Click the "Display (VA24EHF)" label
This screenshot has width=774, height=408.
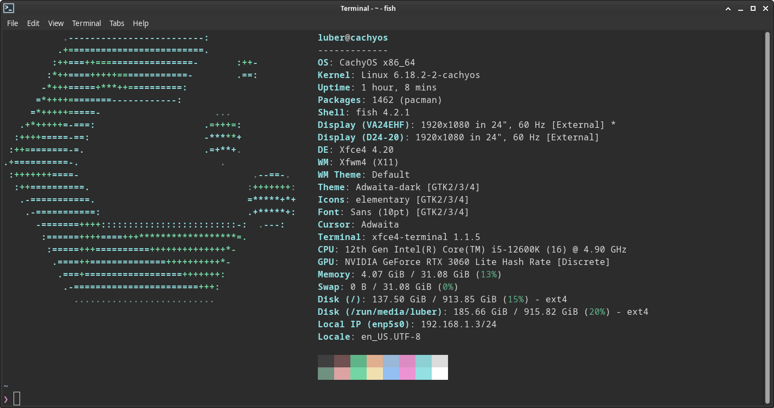point(364,125)
